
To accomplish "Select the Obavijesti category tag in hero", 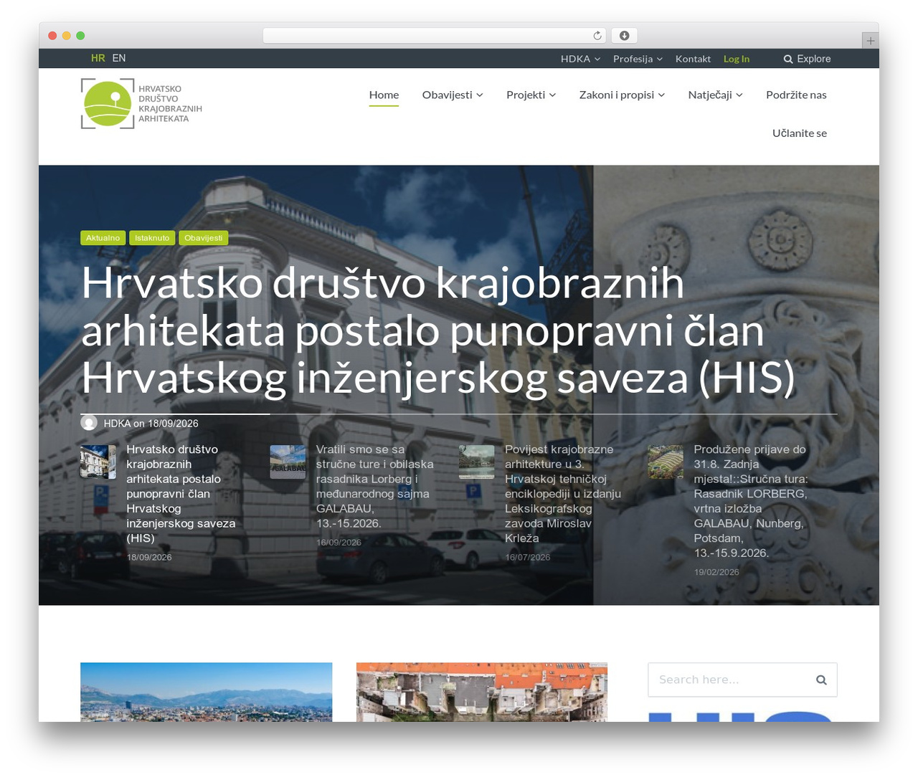I will point(204,238).
